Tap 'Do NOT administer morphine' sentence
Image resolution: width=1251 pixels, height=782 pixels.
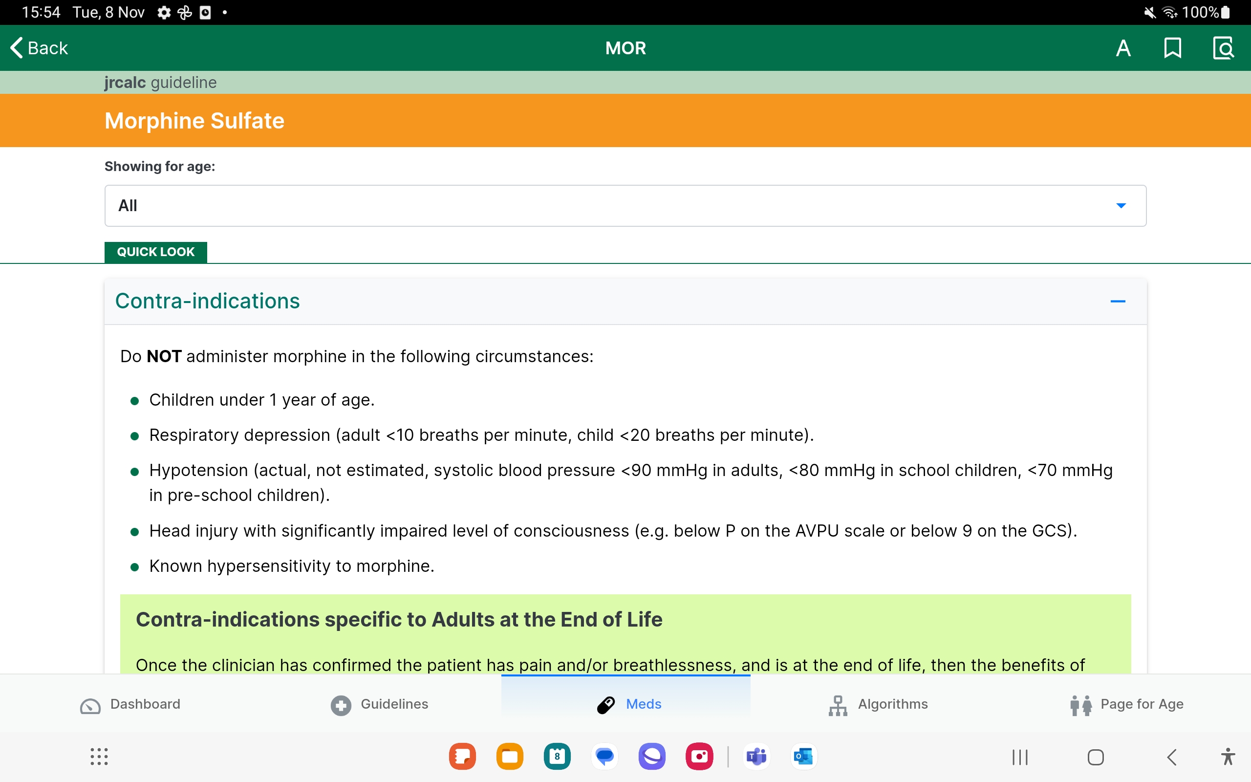(x=357, y=356)
